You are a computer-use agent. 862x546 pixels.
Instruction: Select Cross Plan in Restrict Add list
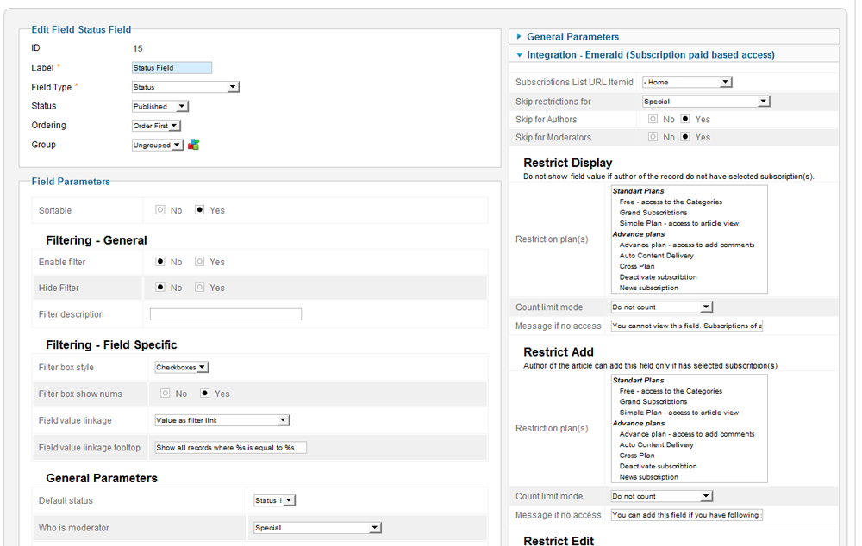pyautogui.click(x=637, y=456)
